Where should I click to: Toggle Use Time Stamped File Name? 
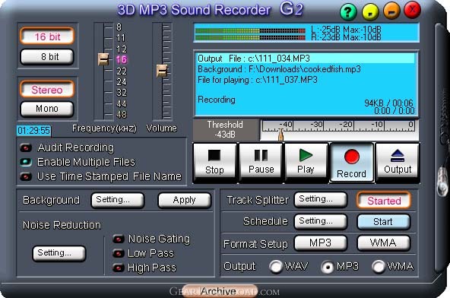pyautogui.click(x=26, y=176)
